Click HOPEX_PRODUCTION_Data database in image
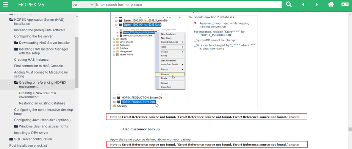The image size is (352, 149). pyautogui.click(x=138, y=101)
